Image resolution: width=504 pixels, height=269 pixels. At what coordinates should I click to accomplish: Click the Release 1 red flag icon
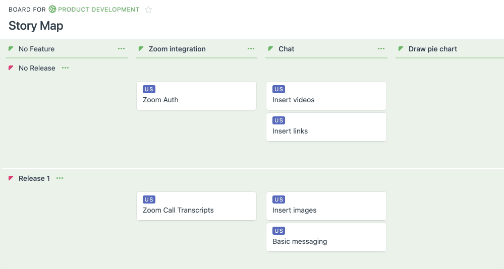[x=11, y=178]
